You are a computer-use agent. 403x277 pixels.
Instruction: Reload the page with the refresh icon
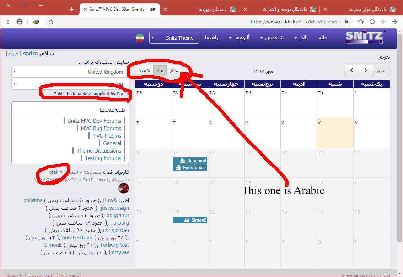click(x=372, y=22)
